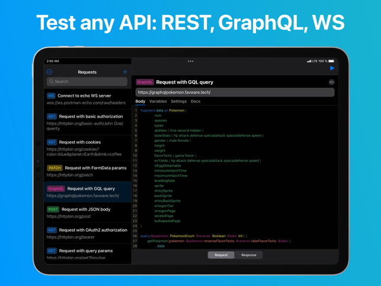Switch to the Body tab
This screenshot has width=381, height=286.
[x=140, y=101]
